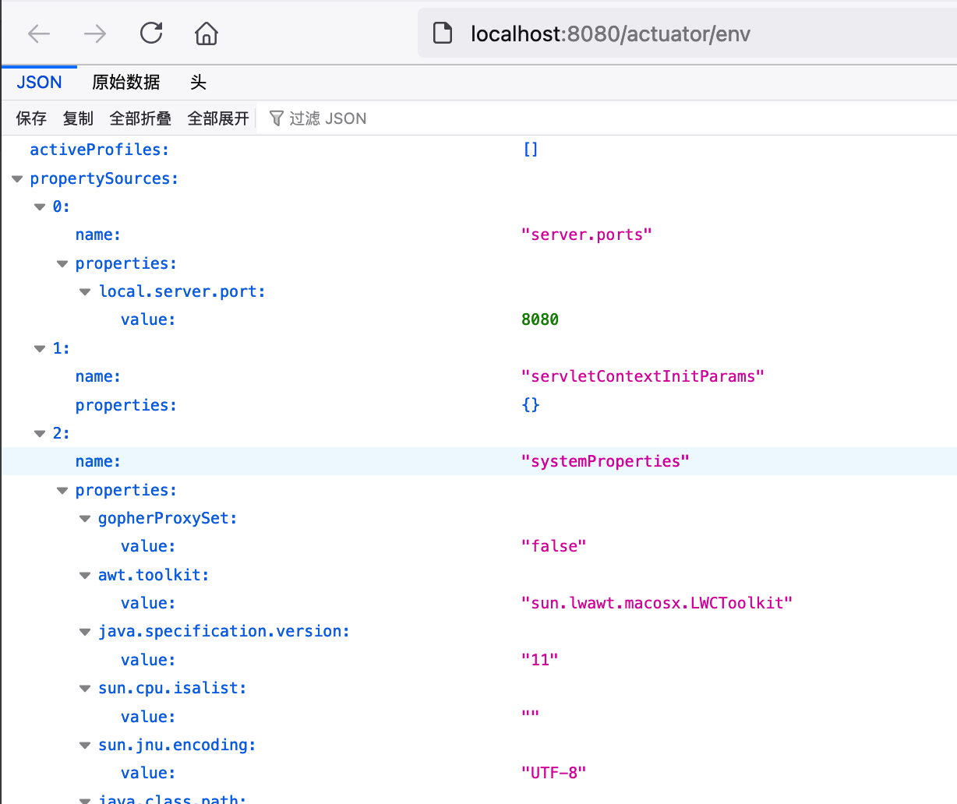Click the 保存 save button
This screenshot has width=957, height=804.
(x=31, y=118)
